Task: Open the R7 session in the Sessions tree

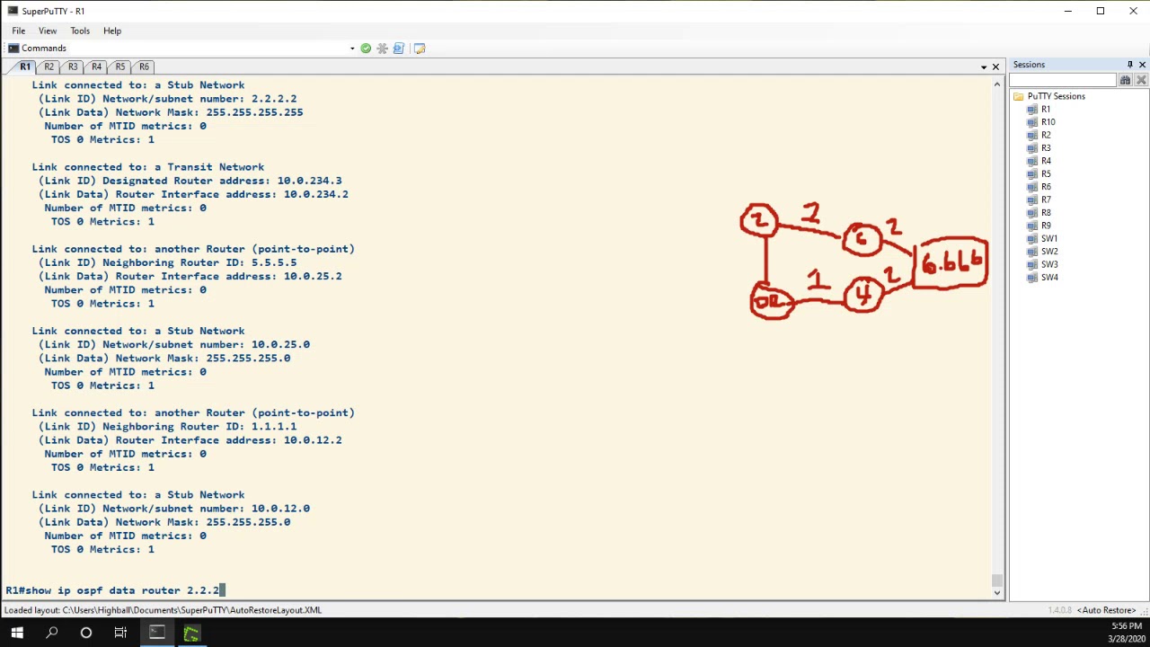Action: [1045, 200]
